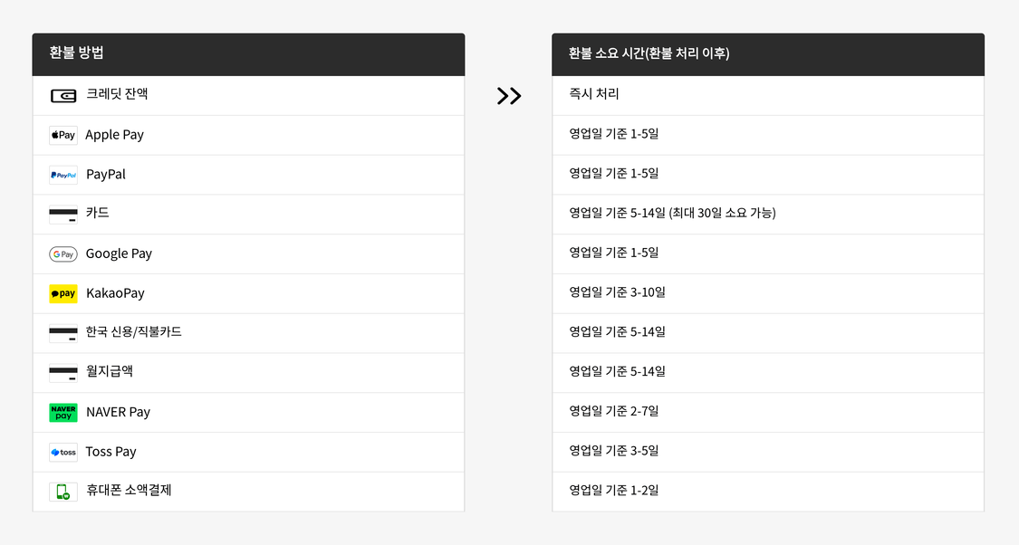This screenshot has height=545, width=1019.
Task: Click the 영업일 기준 1-2일 entry
Action: click(613, 491)
